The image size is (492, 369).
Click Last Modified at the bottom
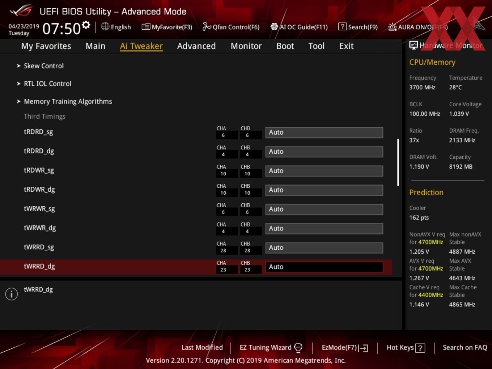click(x=202, y=347)
